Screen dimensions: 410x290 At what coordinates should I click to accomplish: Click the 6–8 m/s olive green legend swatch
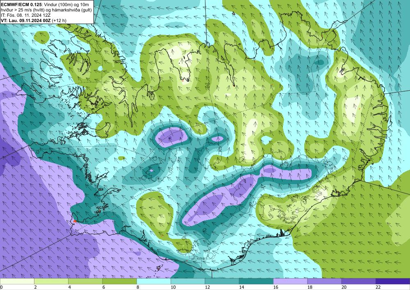click(119, 281)
